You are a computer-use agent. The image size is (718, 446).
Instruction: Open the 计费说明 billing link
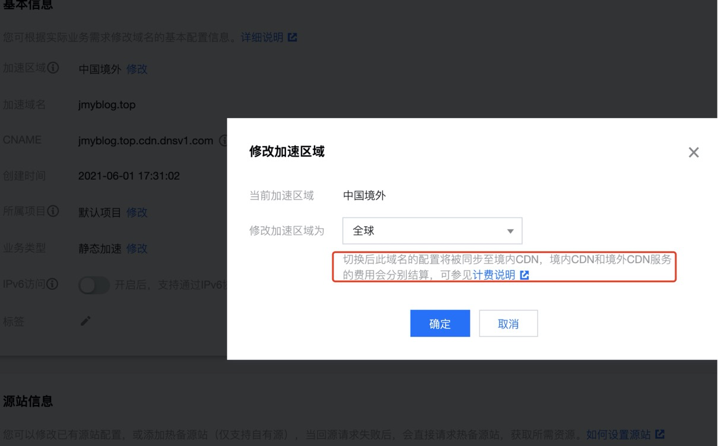(494, 275)
